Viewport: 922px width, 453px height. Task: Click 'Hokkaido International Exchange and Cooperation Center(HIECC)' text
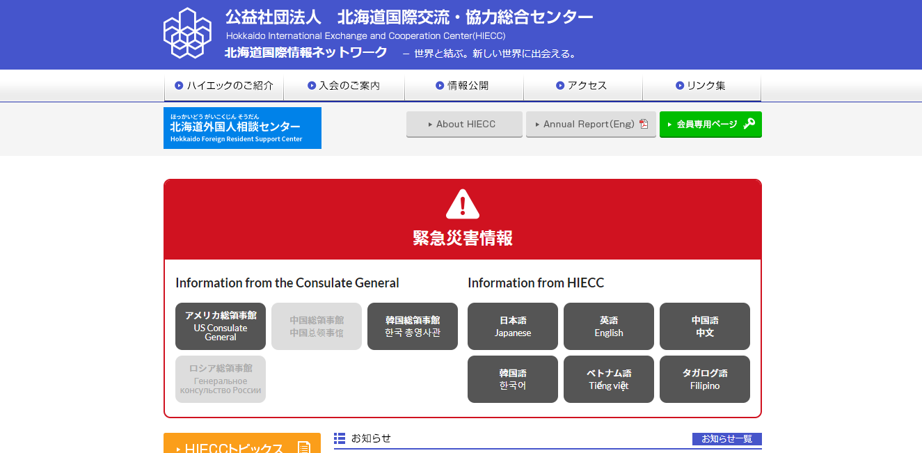point(365,35)
